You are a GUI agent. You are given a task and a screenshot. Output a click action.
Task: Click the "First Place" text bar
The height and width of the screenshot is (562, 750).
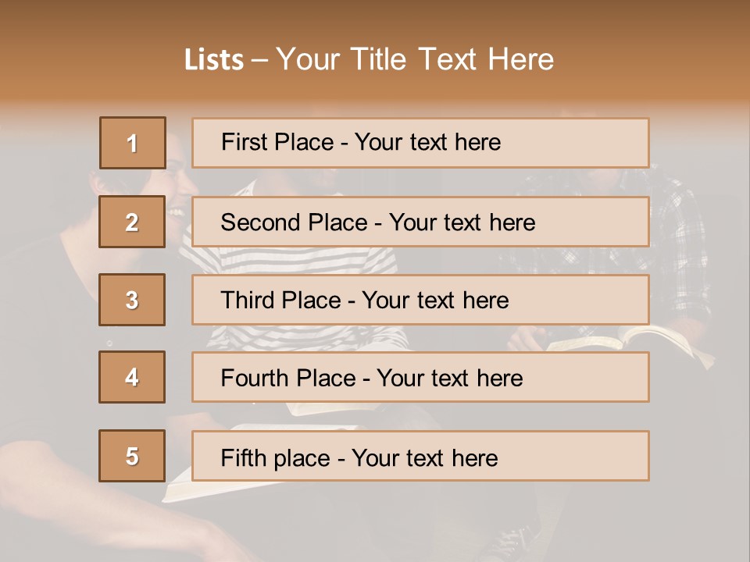coord(420,143)
